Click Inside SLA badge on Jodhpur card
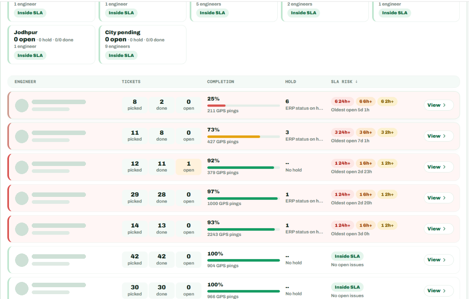Image resolution: width=469 pixels, height=299 pixels. coord(30,55)
